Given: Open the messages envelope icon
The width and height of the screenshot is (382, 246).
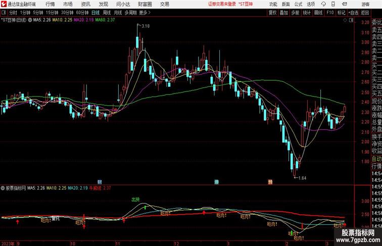Looking at the screenshot, I should tap(345, 4).
